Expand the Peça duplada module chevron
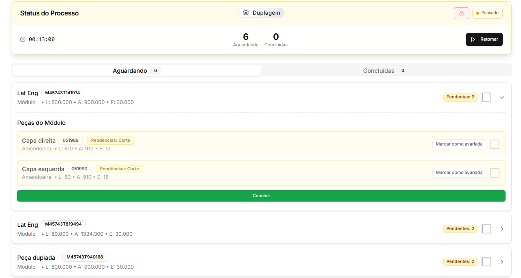Viewport: 521px width, 278px height. click(502, 262)
